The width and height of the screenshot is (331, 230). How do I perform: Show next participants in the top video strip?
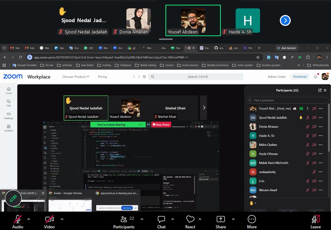(285, 20)
